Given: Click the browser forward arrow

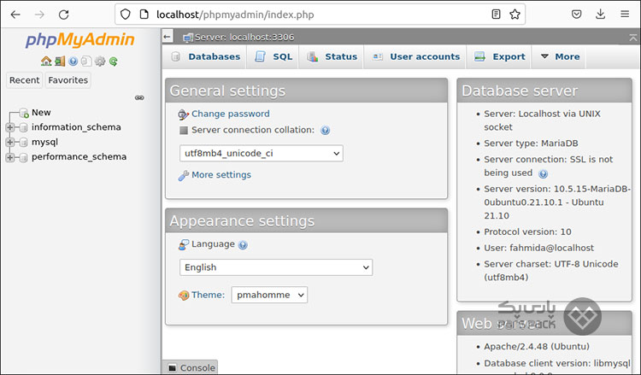Looking at the screenshot, I should pyautogui.click(x=39, y=15).
